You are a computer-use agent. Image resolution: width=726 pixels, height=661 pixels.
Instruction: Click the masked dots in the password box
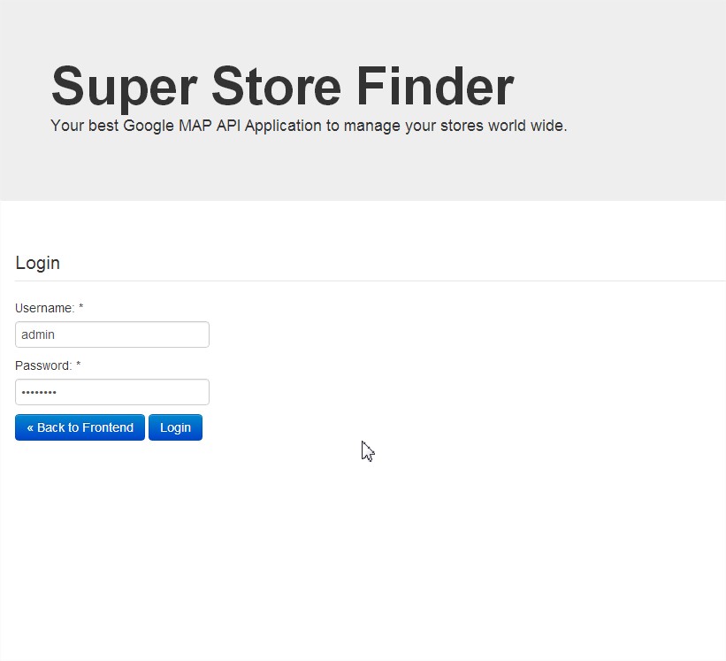[39, 392]
